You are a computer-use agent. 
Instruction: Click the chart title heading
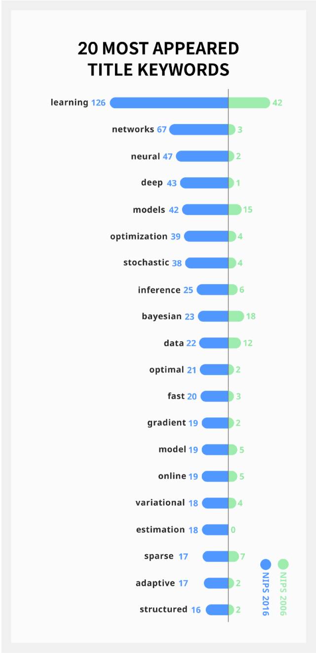158,59
